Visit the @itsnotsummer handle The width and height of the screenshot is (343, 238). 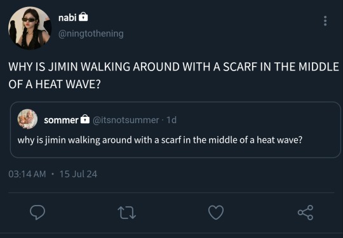coord(126,120)
